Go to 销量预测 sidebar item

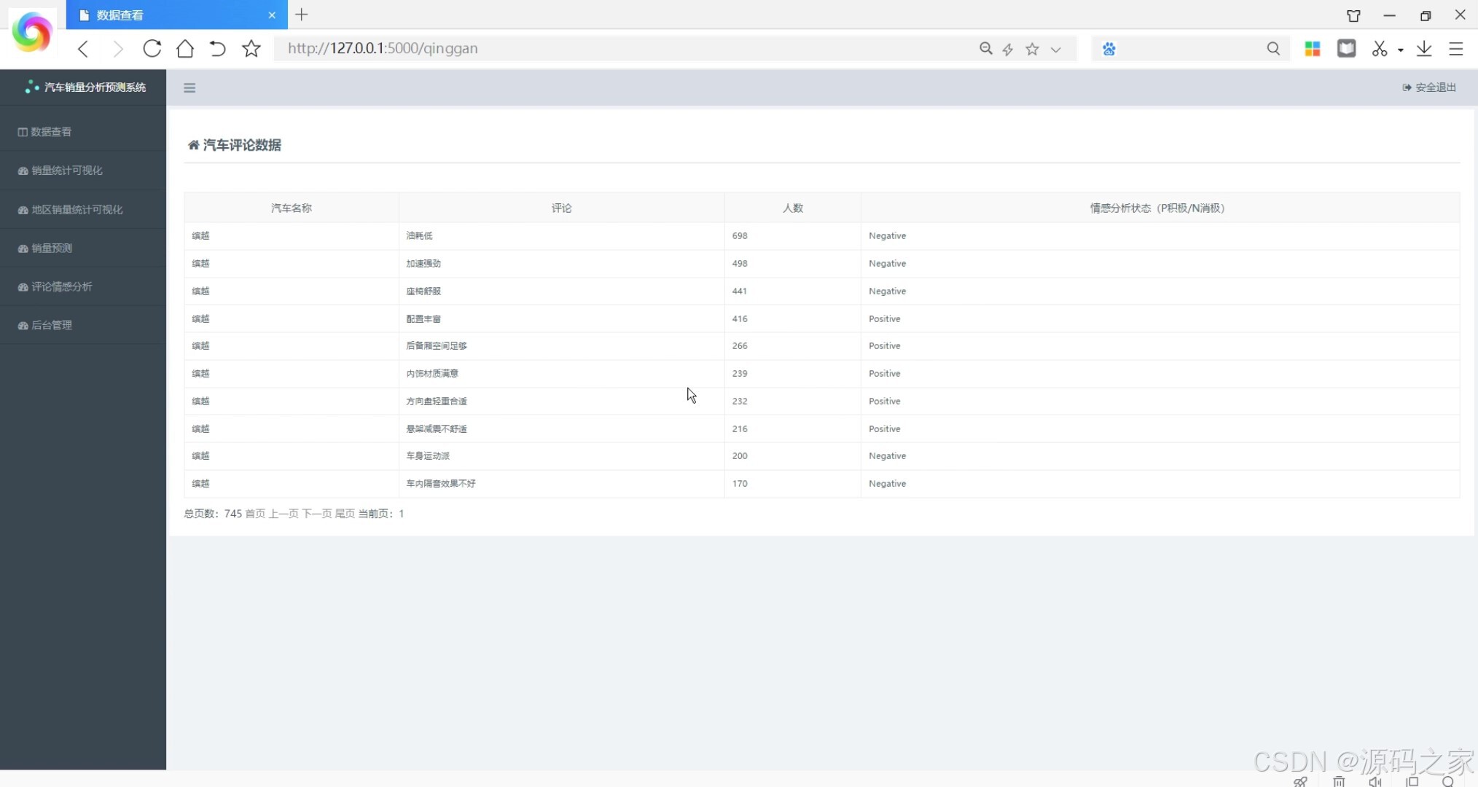(x=51, y=248)
